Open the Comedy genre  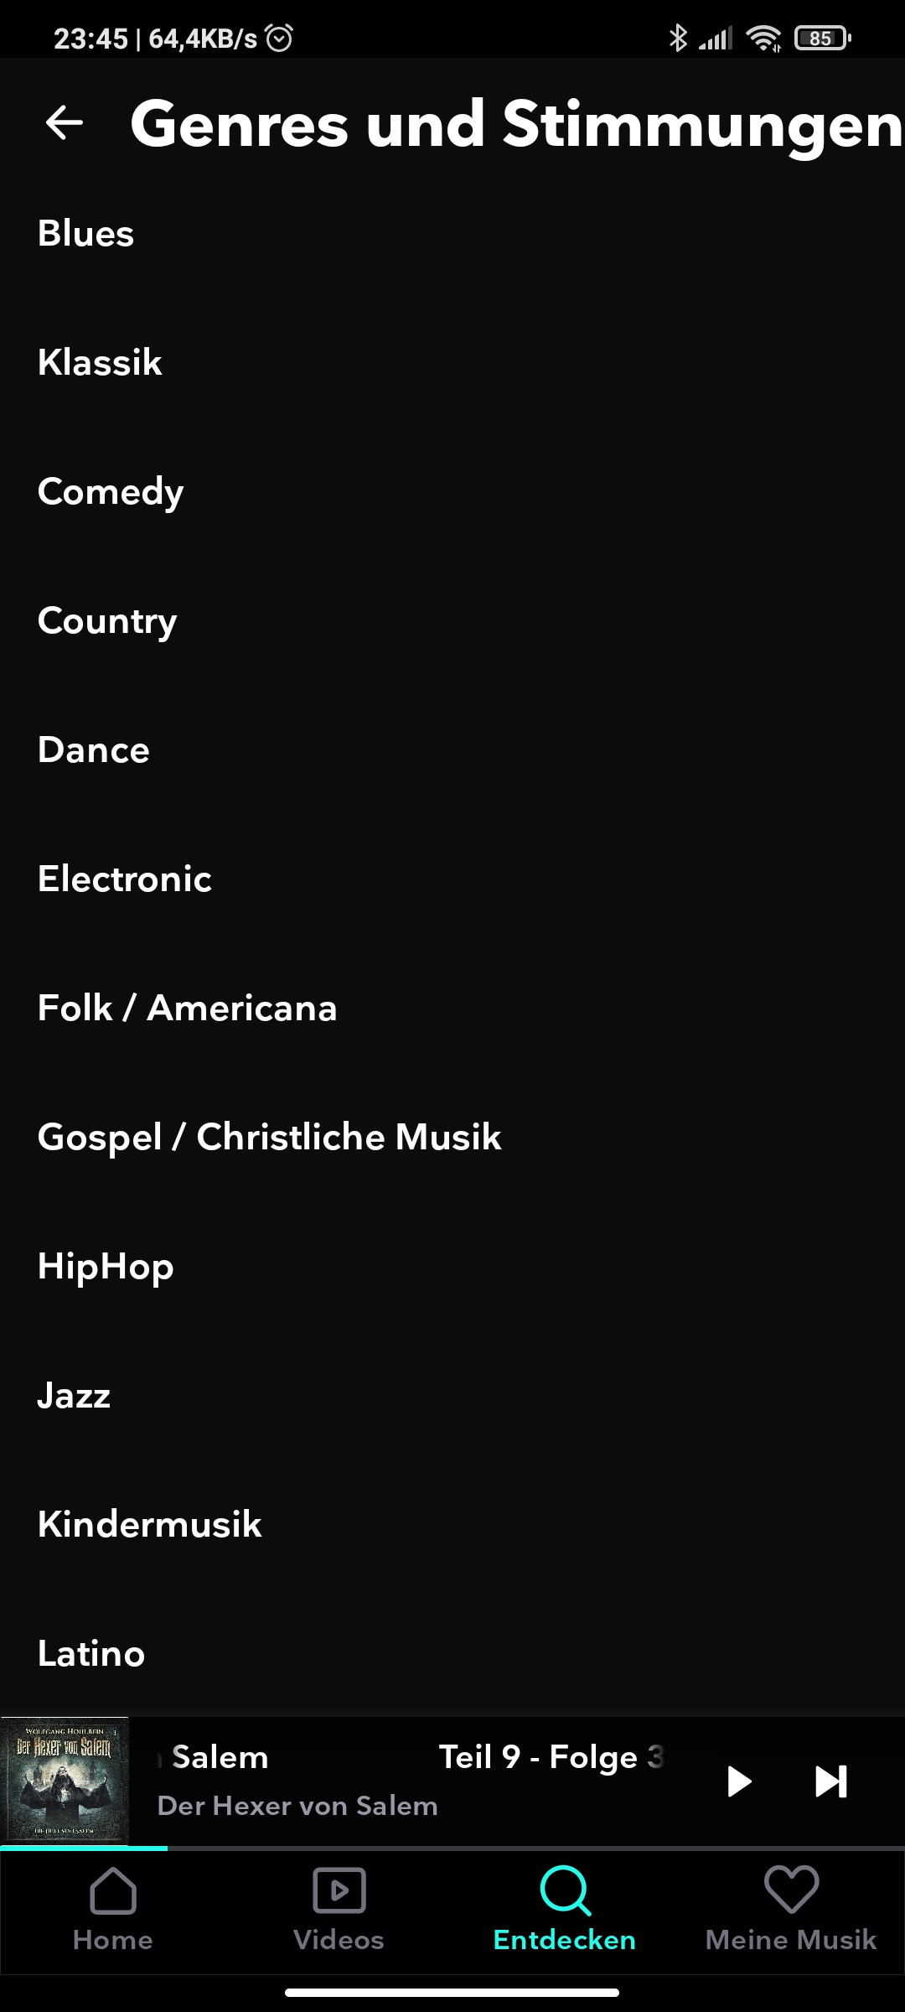(x=452, y=491)
